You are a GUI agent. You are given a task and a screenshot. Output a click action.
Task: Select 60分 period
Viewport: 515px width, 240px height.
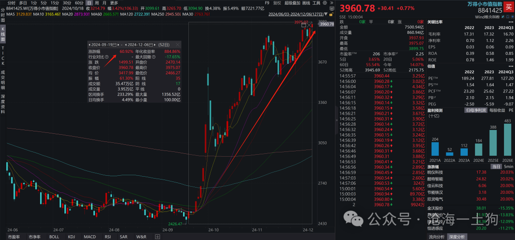coord(79,3)
